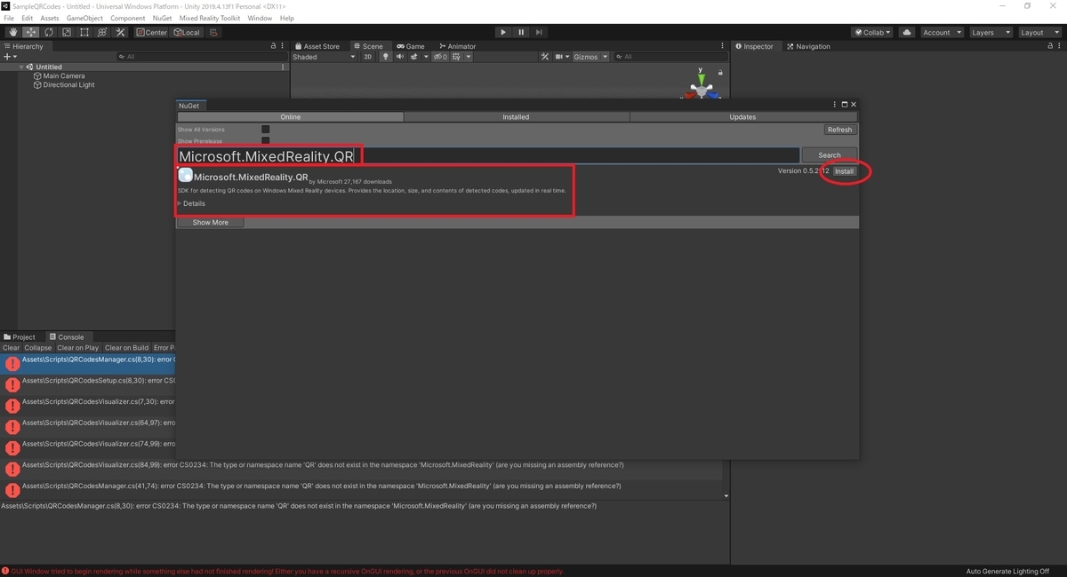Toggle grid snapping icon in toolbar

(214, 32)
